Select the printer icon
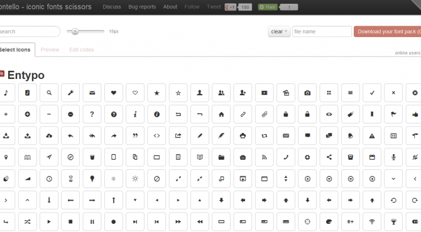The image size is (421, 232). [243, 136]
